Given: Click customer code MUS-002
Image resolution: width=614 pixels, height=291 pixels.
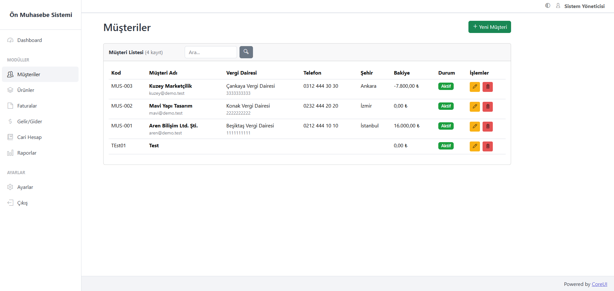Looking at the screenshot, I should pos(122,106).
